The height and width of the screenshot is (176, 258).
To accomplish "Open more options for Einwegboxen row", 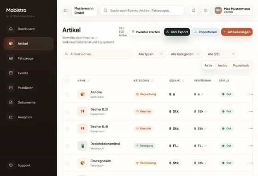I will click(x=251, y=163).
